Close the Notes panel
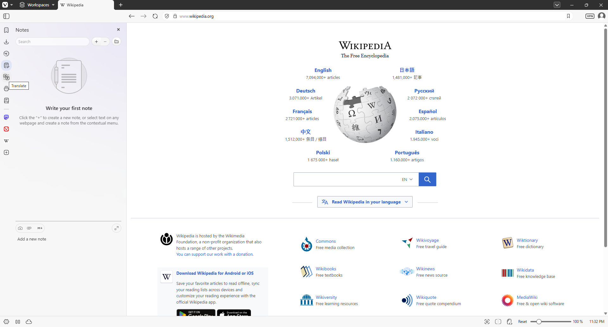Viewport: 608px width, 327px height. click(x=118, y=29)
